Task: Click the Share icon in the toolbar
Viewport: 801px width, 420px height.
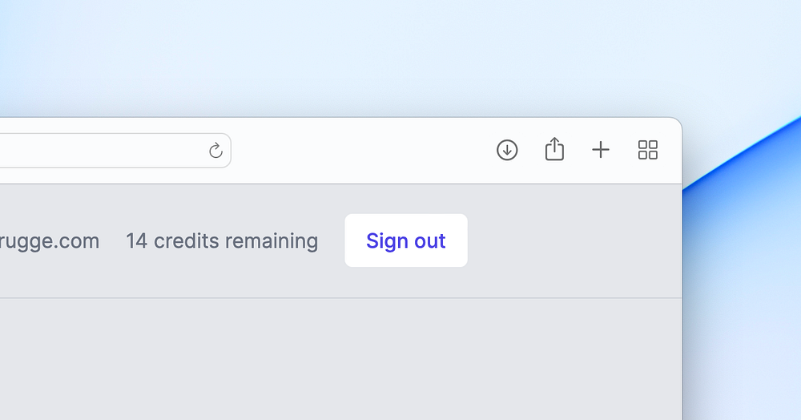Action: point(554,149)
